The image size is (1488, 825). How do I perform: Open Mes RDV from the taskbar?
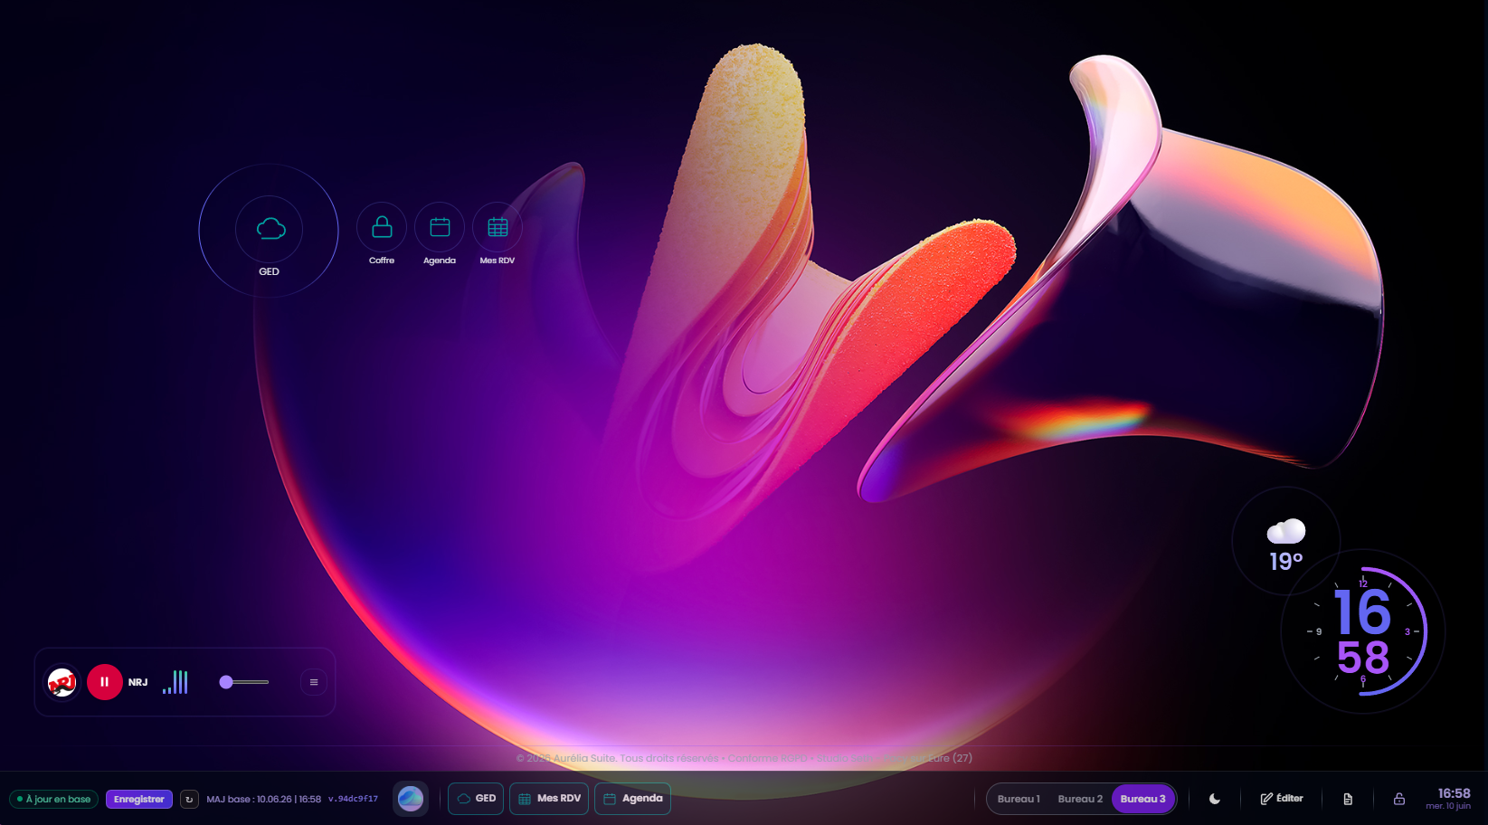[x=549, y=799]
